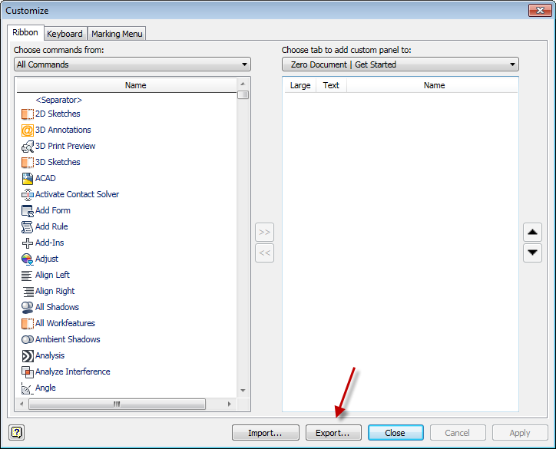Open help with the question mark icon
The image size is (556, 449).
tap(16, 432)
